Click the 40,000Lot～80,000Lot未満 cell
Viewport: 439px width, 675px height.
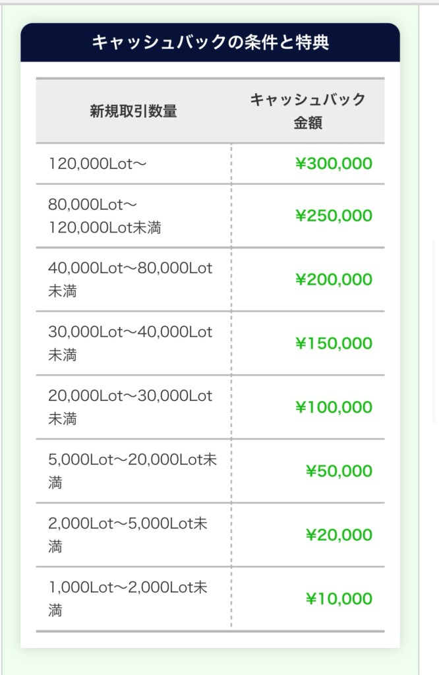(130, 279)
